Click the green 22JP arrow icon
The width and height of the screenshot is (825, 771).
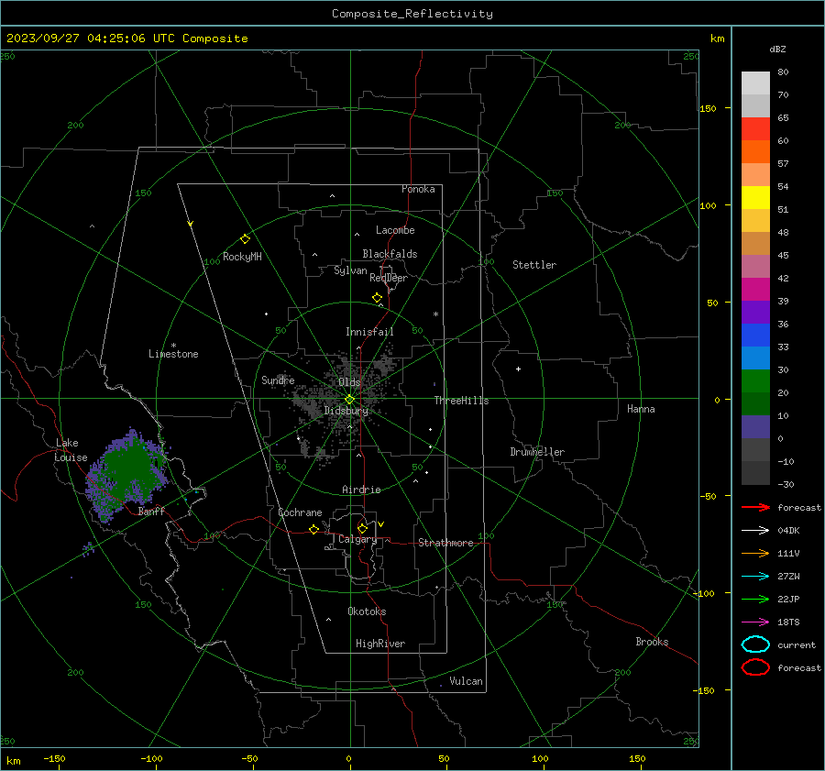click(755, 599)
